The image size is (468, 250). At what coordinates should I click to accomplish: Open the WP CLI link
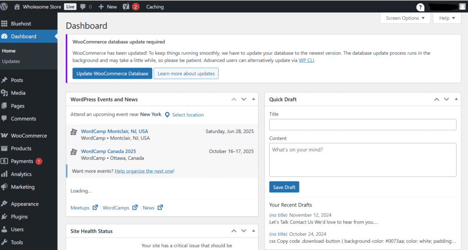click(x=306, y=60)
